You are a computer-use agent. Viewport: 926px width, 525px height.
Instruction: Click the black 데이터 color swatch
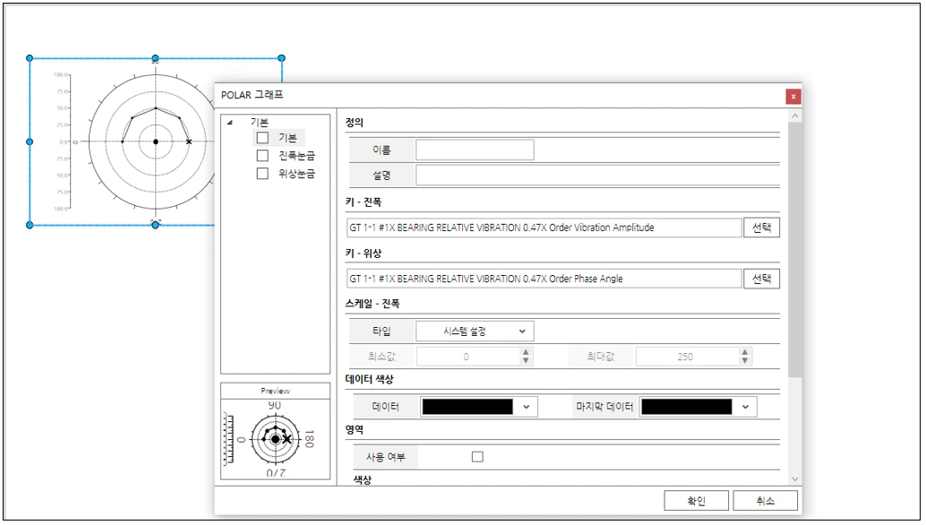(467, 407)
